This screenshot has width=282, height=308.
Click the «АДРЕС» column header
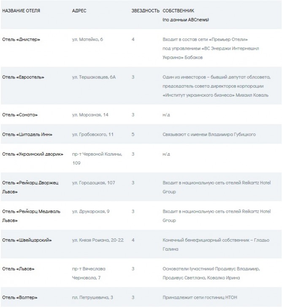(x=79, y=11)
